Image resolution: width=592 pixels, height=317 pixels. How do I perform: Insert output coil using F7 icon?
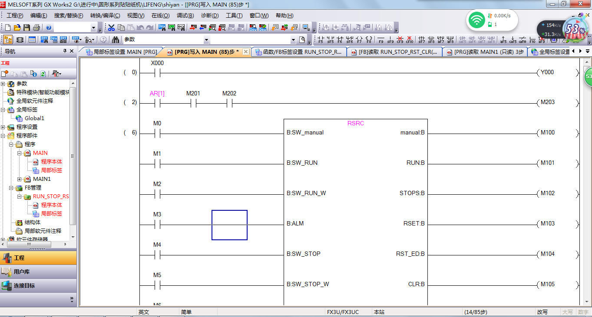(359, 40)
